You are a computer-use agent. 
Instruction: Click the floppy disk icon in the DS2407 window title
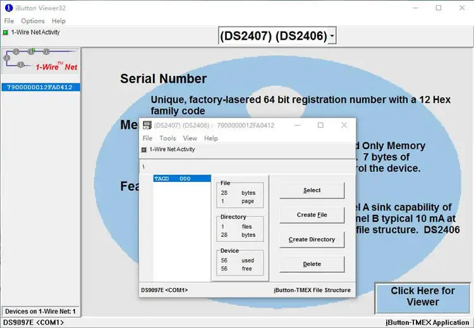pyautogui.click(x=147, y=125)
